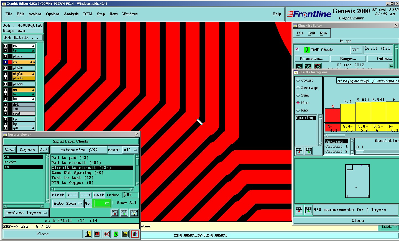The width and height of the screenshot is (399, 241).
Task: Open the Meas All dropdown
Action: (130, 150)
